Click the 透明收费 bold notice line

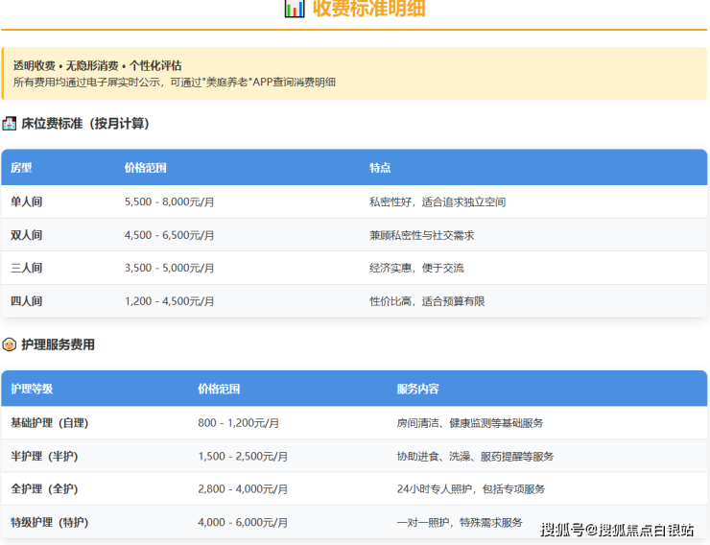97,65
